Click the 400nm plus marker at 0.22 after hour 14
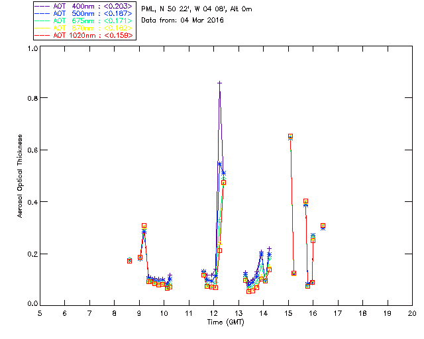424x339 pixels. tap(269, 249)
